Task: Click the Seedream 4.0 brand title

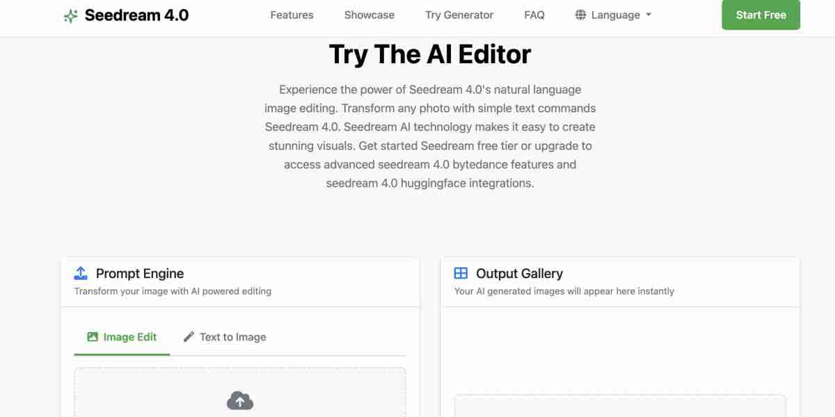Action: [136, 15]
